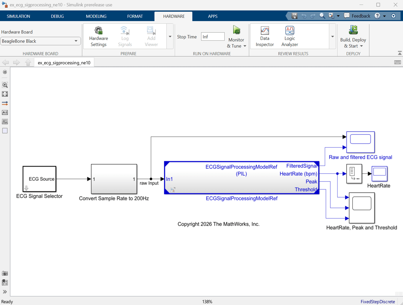Select the data type conversion block before HeartRate
Image resolution: width=403 pixels, height=305 pixels.
[354, 174]
